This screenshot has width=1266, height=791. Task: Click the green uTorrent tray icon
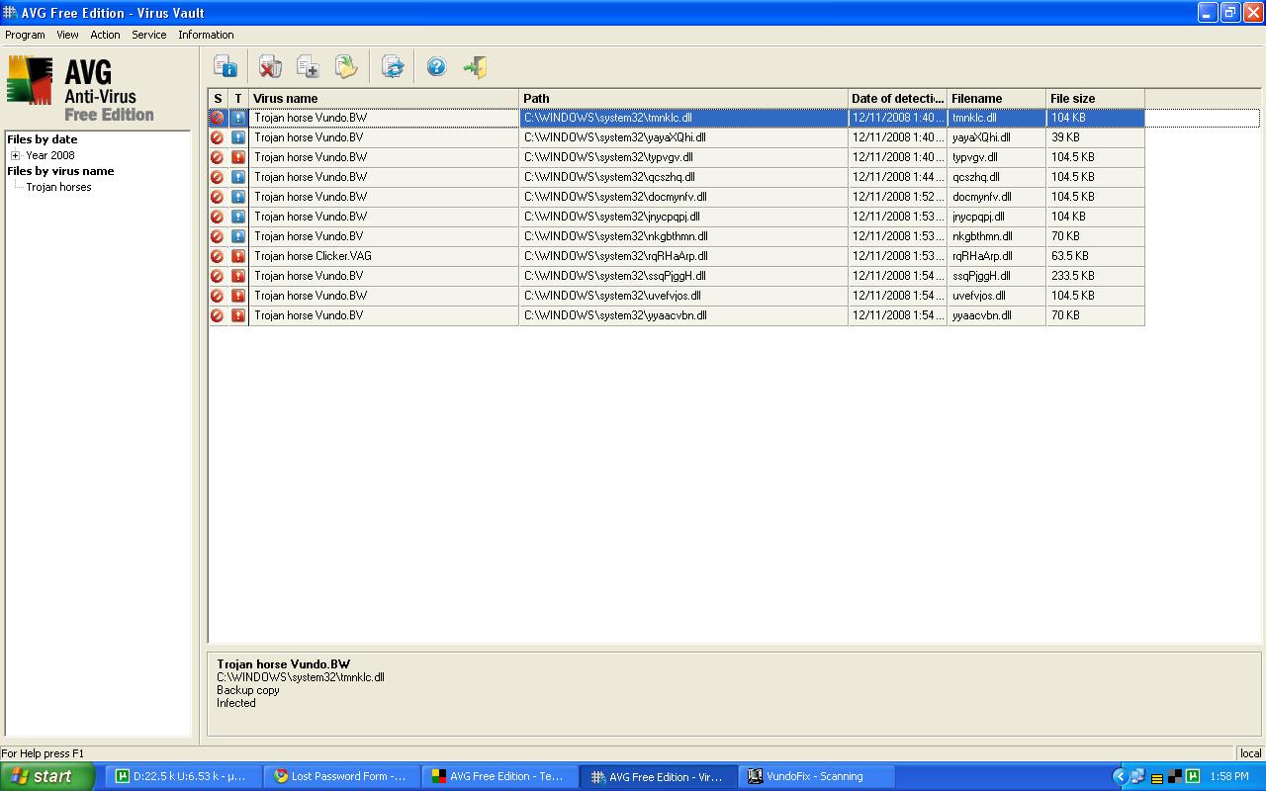(x=1193, y=776)
